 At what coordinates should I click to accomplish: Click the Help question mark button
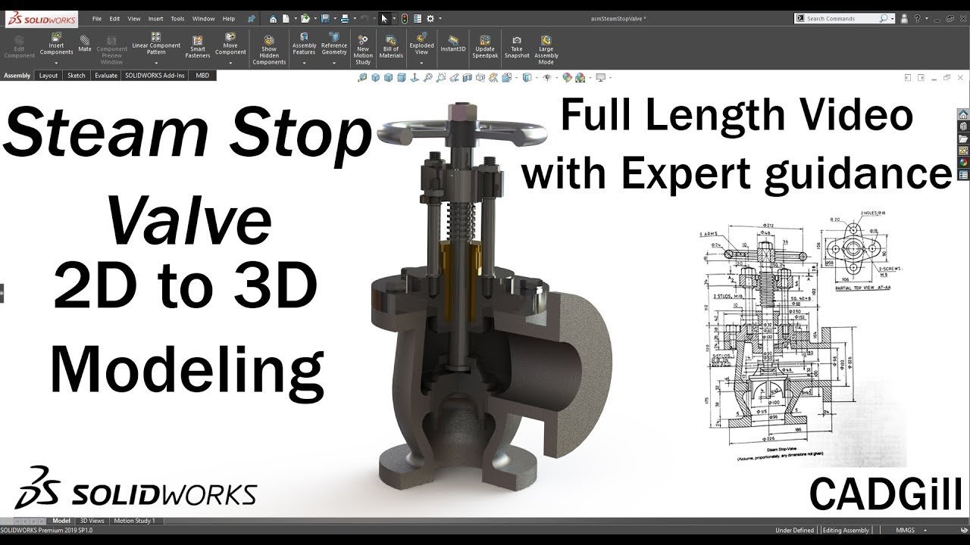916,18
